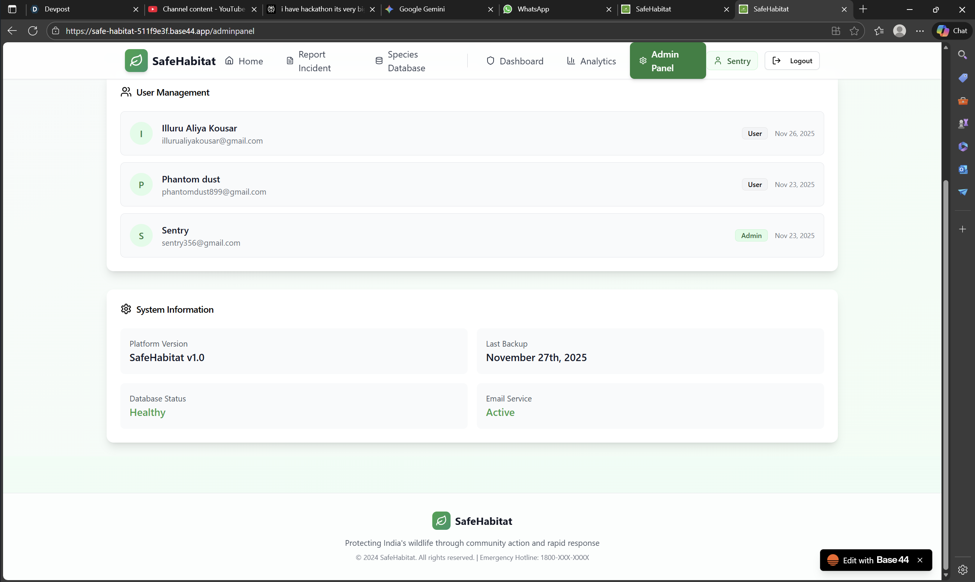Open Analytics page from navbar
Screen dimensions: 975x582
coord(591,61)
